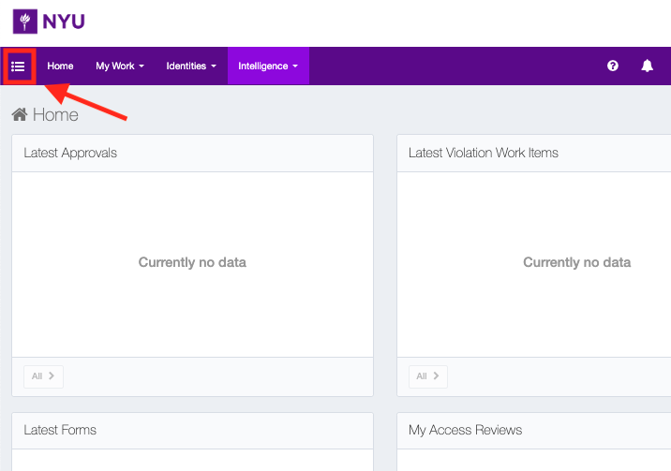671x471 pixels.
Task: Go to Home in the navigation bar
Action: (x=60, y=66)
